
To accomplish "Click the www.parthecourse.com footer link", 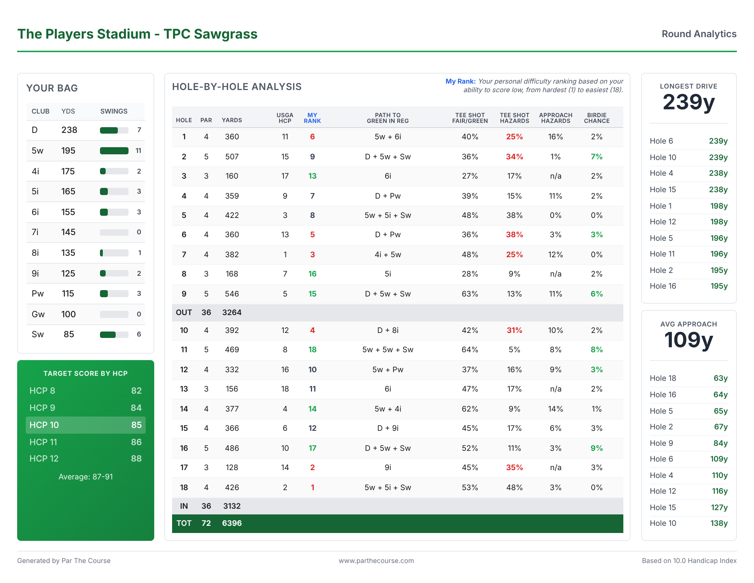I will [x=376, y=560].
